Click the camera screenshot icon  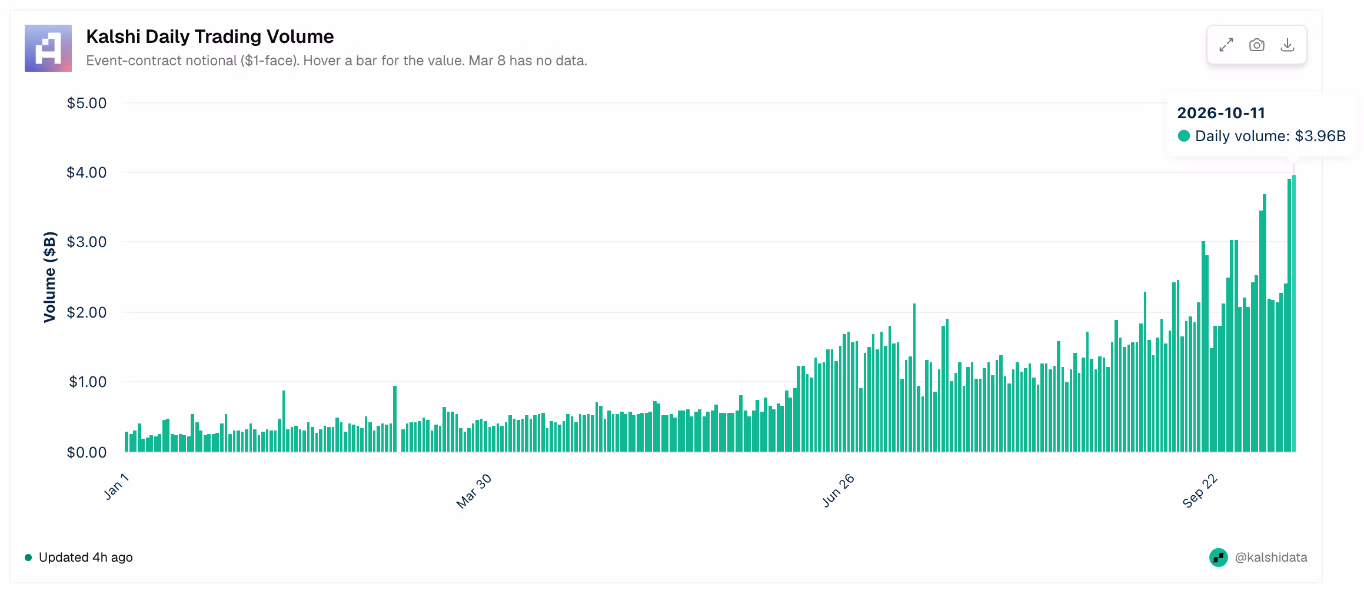pos(1257,45)
